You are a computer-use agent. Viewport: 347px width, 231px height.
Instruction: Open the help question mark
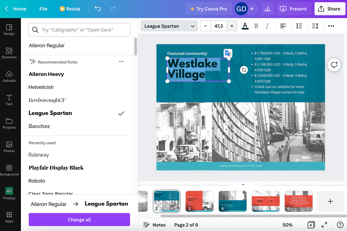pyautogui.click(x=340, y=225)
